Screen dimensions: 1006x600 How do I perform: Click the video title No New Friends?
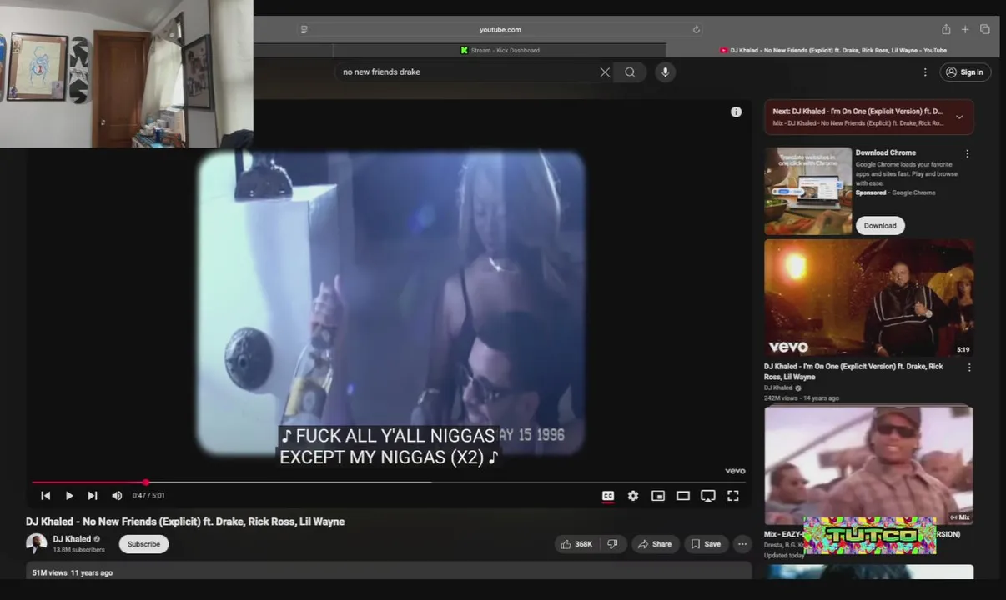[185, 522]
